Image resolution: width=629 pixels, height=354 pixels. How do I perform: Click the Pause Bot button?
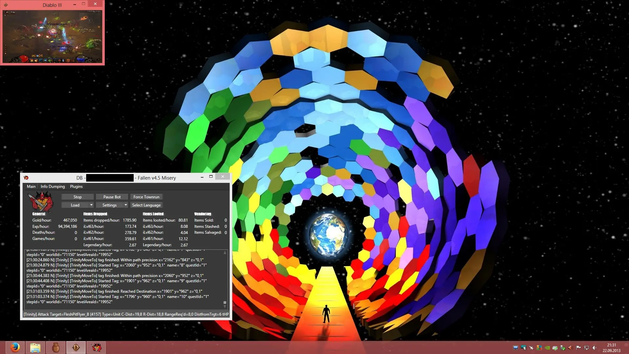coord(112,197)
